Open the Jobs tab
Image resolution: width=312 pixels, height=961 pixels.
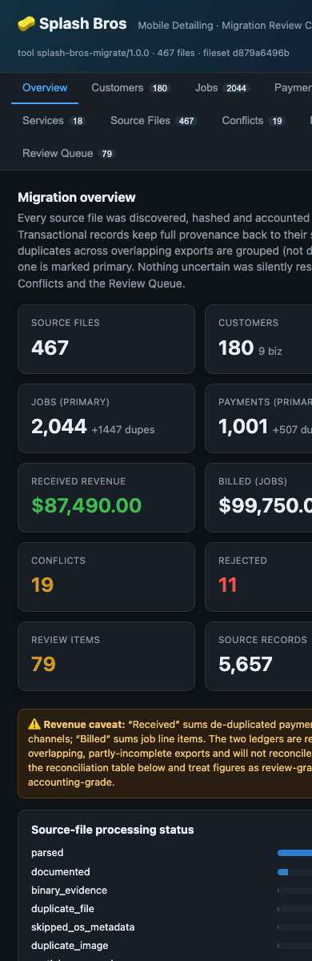coord(222,88)
